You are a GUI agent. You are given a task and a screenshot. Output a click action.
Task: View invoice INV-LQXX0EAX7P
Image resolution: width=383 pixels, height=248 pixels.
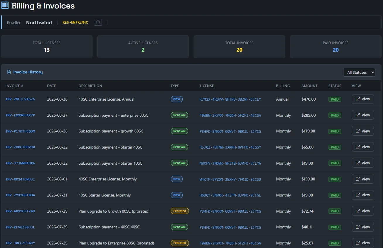363,115
